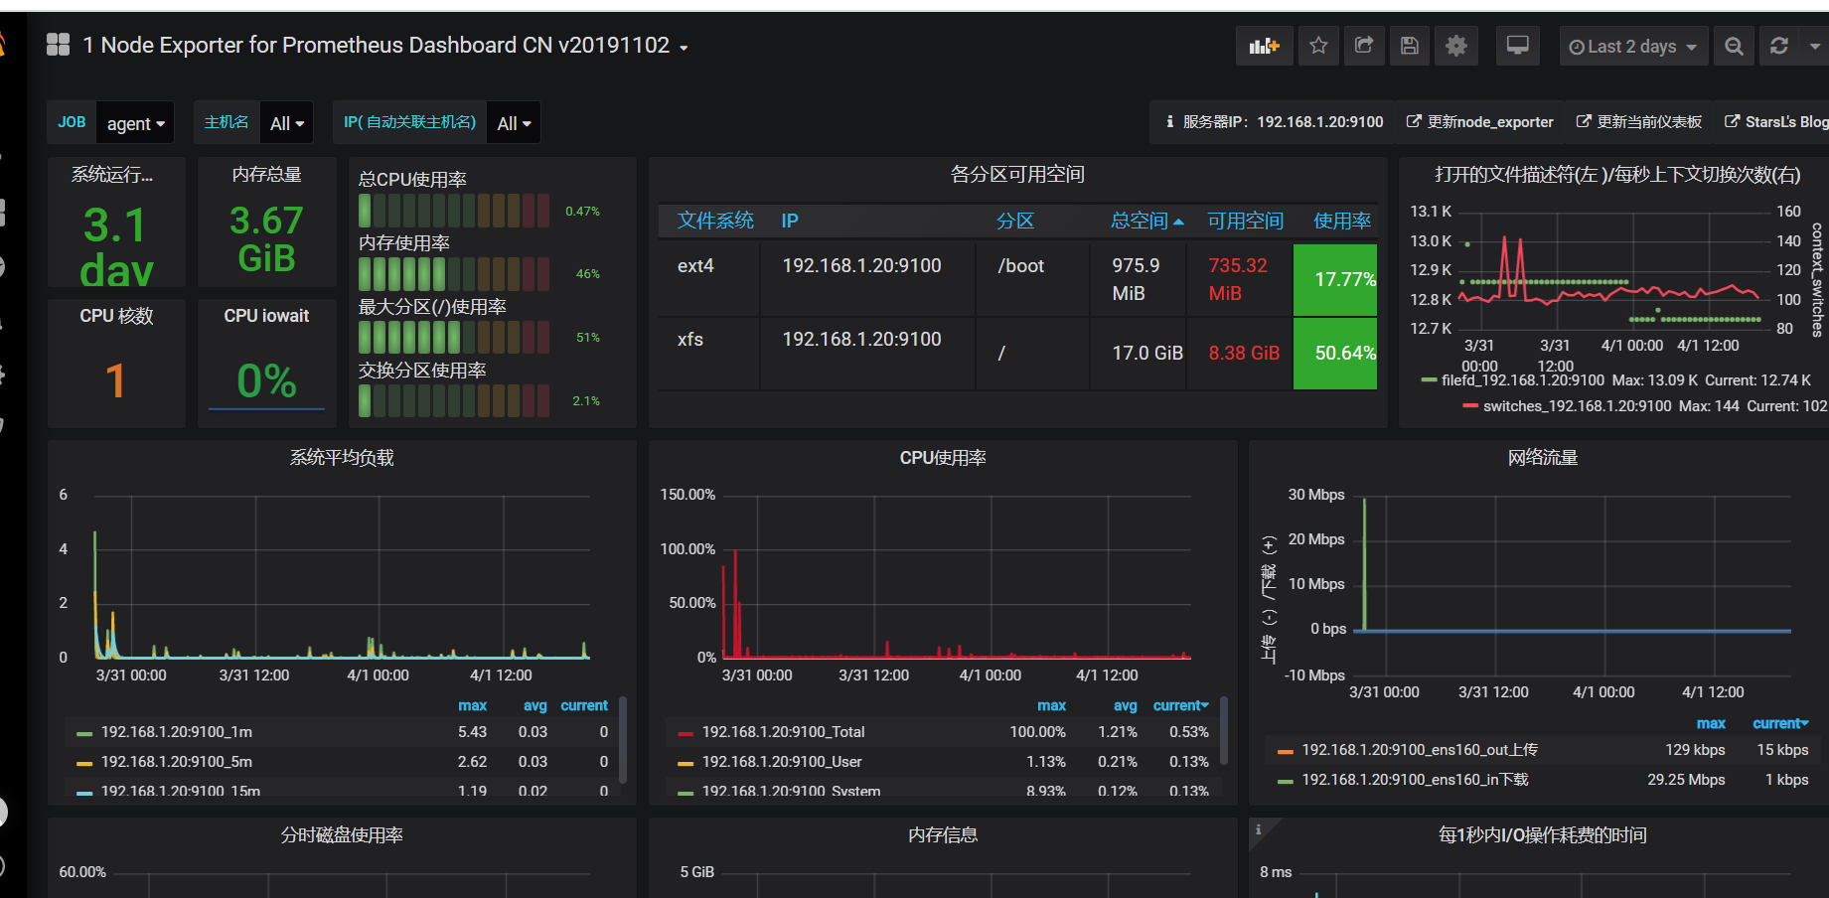
Task: Toggle ens160_in下载 network series
Action: pyautogui.click(x=1415, y=780)
